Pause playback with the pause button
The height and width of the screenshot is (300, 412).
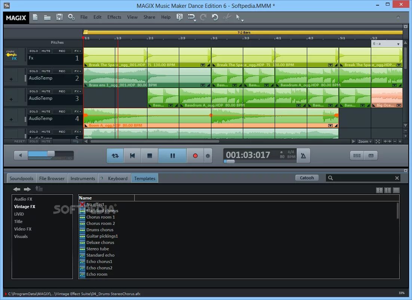[x=173, y=155]
